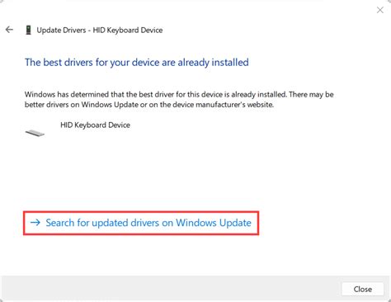The image size is (391, 302).
Task: Close the dialog with the X button
Action: (x=380, y=10)
